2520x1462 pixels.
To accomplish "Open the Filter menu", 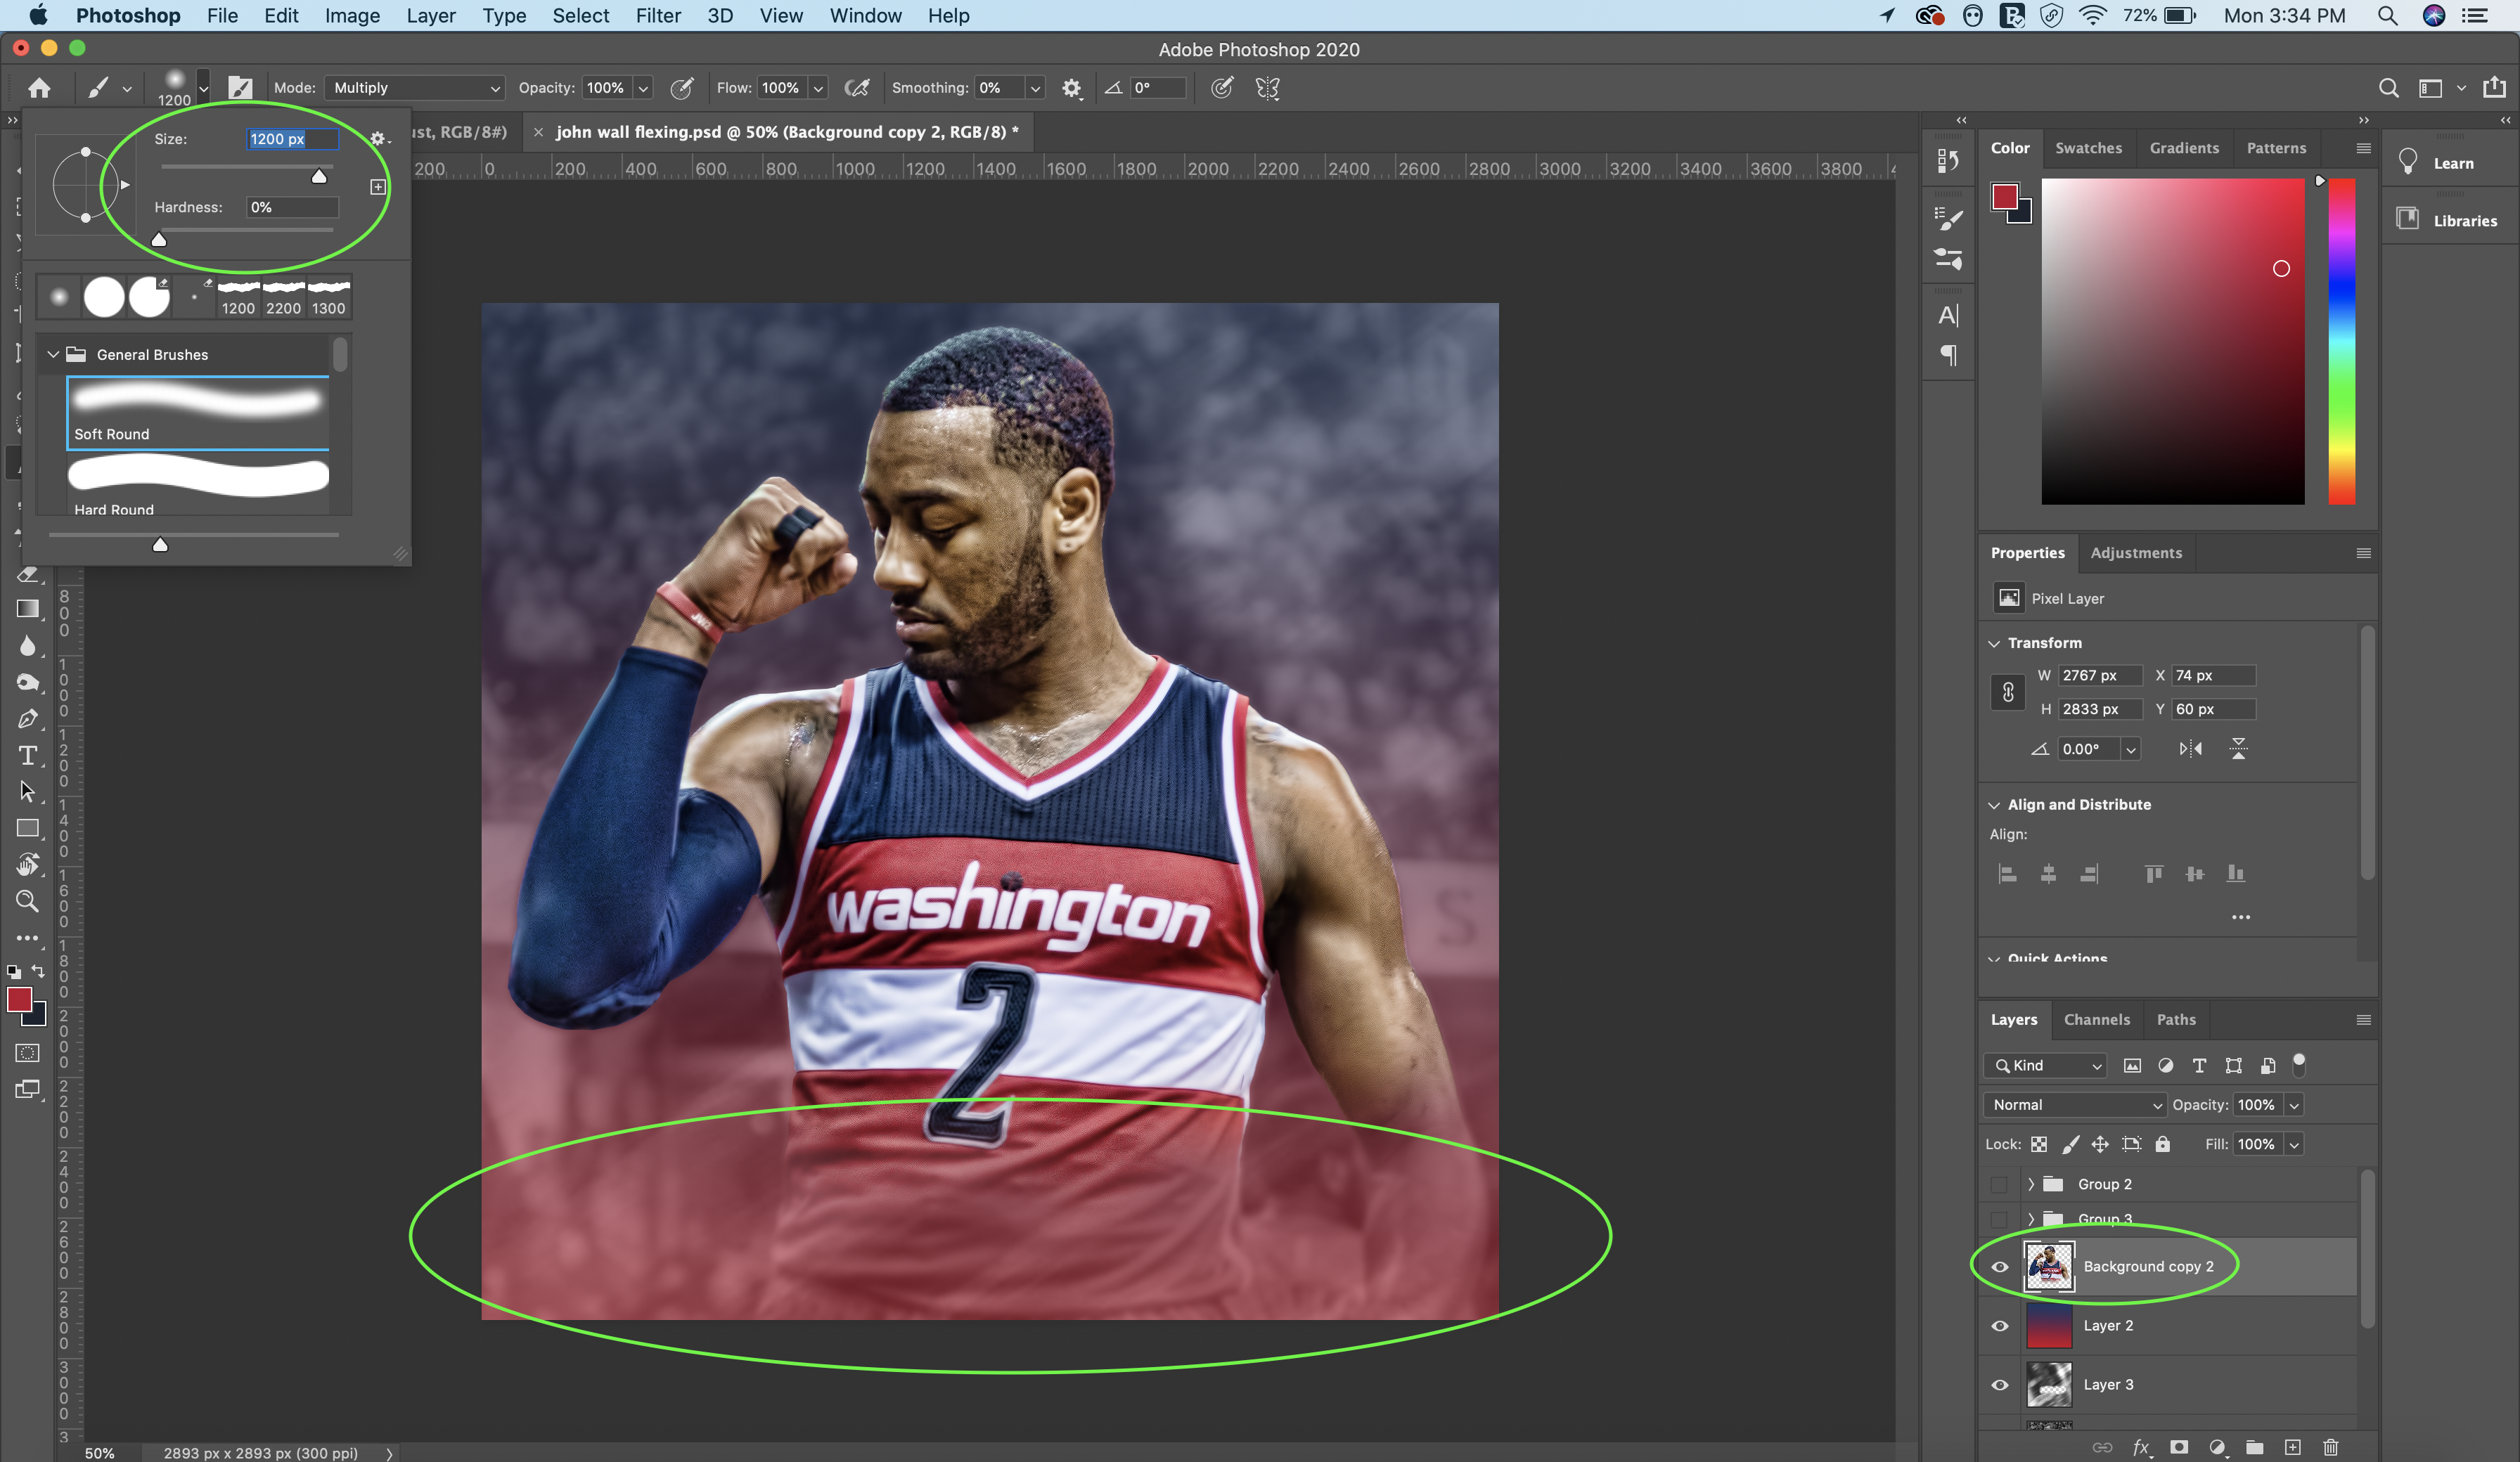I will [x=658, y=16].
